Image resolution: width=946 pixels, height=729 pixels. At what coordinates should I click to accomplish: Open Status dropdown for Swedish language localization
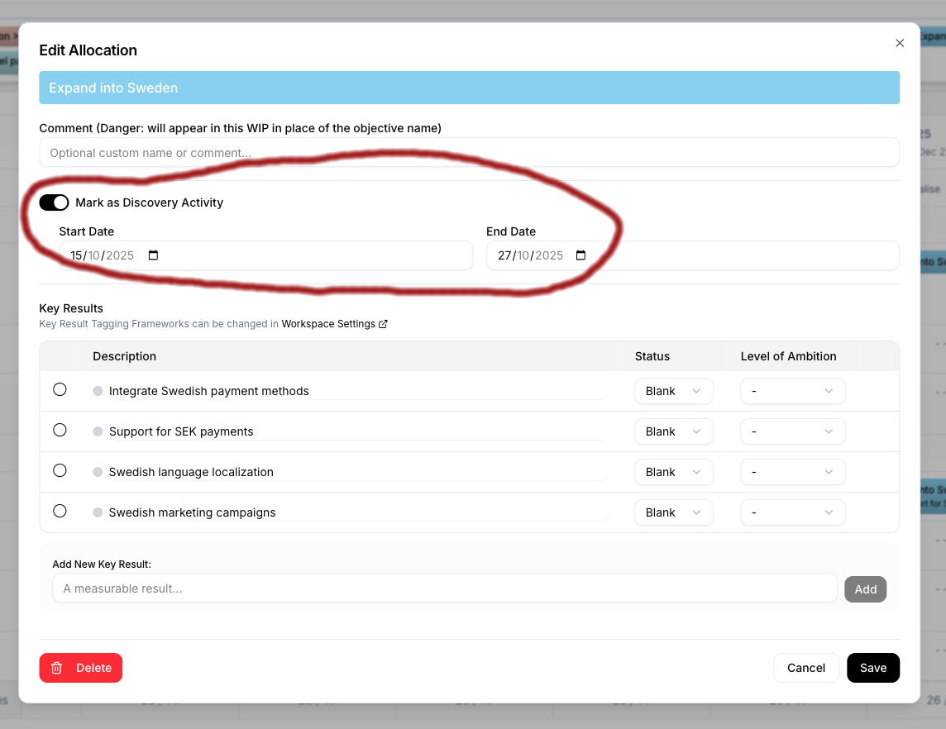pos(674,471)
